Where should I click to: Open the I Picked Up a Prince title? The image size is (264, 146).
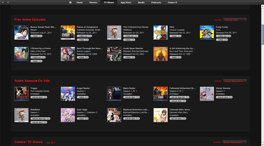tap(40, 48)
